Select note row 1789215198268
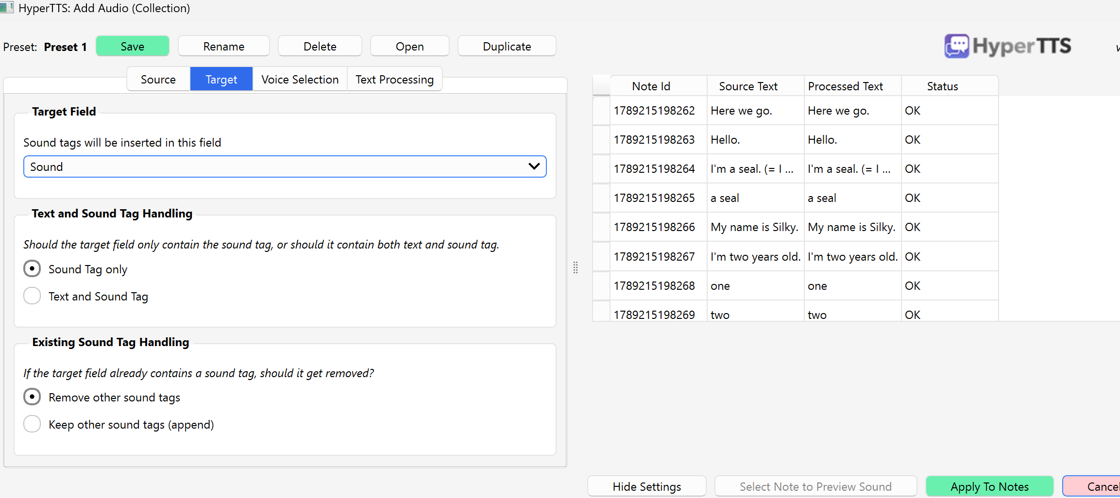Viewport: 1120px width, 498px height. point(659,286)
